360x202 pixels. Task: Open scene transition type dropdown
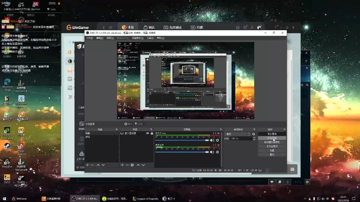238,134
